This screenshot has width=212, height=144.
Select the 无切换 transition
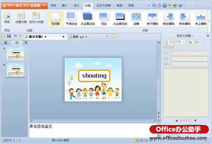click(x=56, y=19)
